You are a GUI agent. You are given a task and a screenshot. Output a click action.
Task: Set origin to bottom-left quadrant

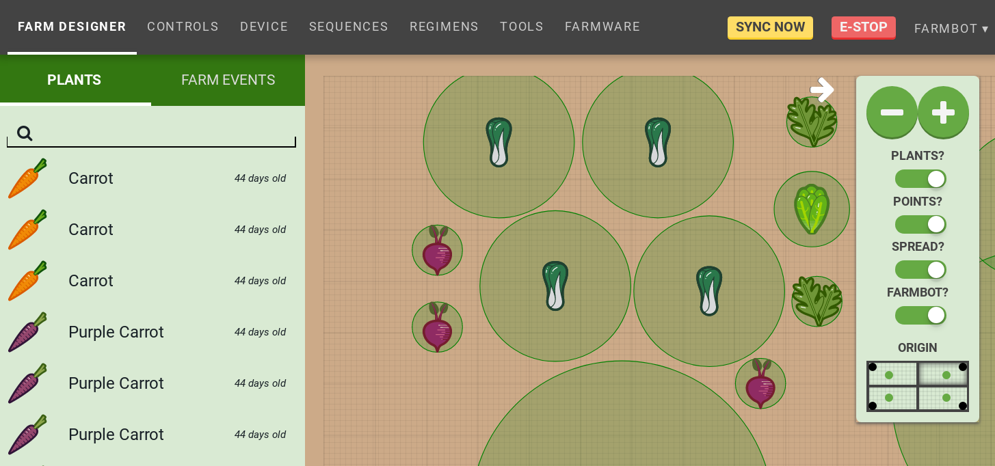pyautogui.click(x=892, y=398)
